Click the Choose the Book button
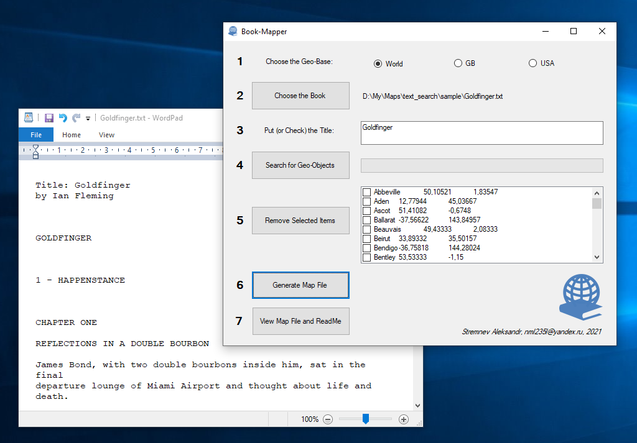The width and height of the screenshot is (637, 443). click(300, 96)
